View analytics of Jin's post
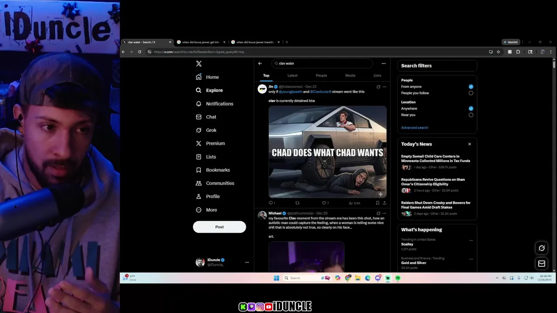Viewport: 557px width, 313px height. coord(354,203)
